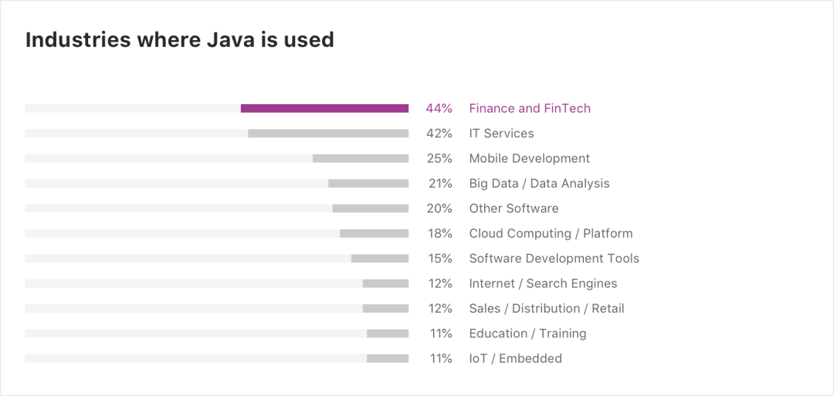Select the Software Development Tools label
This screenshot has width=834, height=396.
554,259
